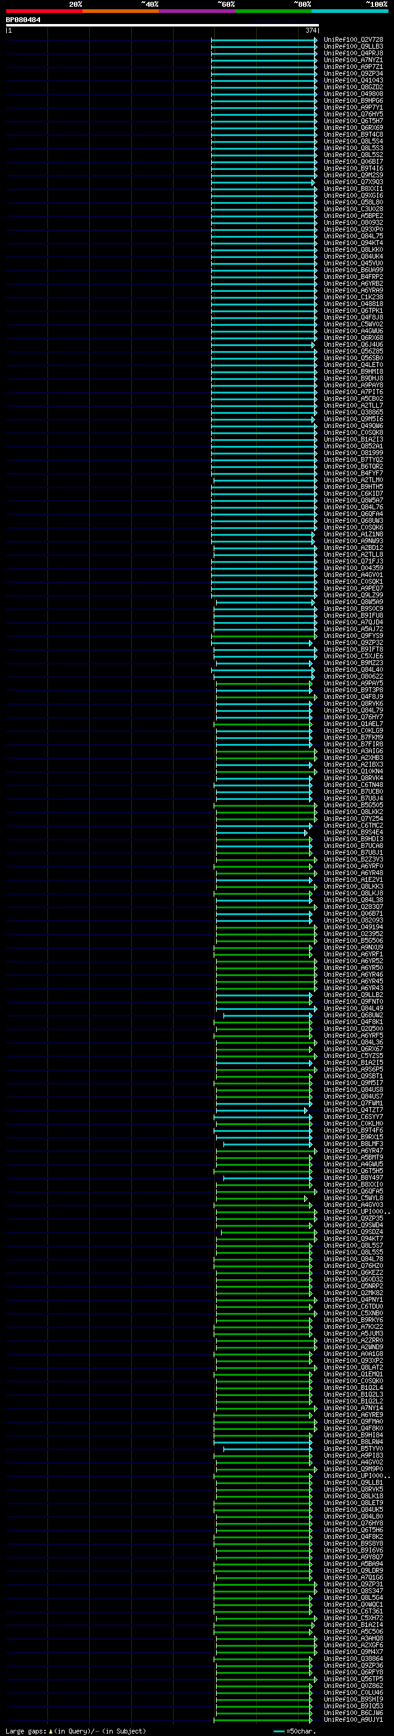Click the cyan segment of the identity scale
This screenshot has width=394, height=1736.
tap(350, 11)
